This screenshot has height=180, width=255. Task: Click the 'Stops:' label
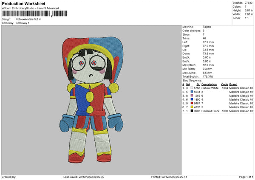tap(187, 35)
